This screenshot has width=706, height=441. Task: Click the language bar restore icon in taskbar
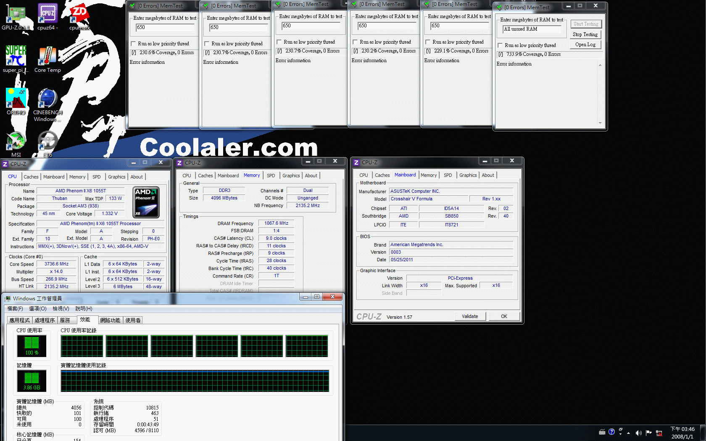[621, 429]
